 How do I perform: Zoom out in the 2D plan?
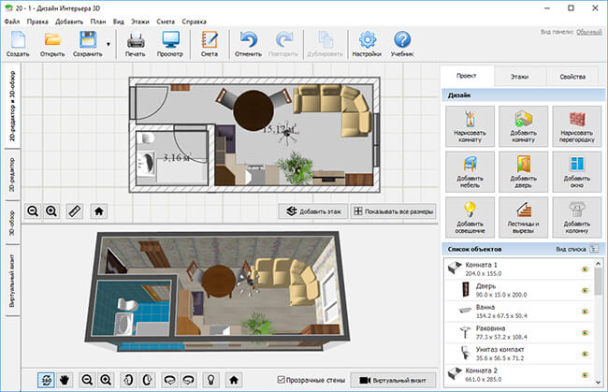coord(33,211)
